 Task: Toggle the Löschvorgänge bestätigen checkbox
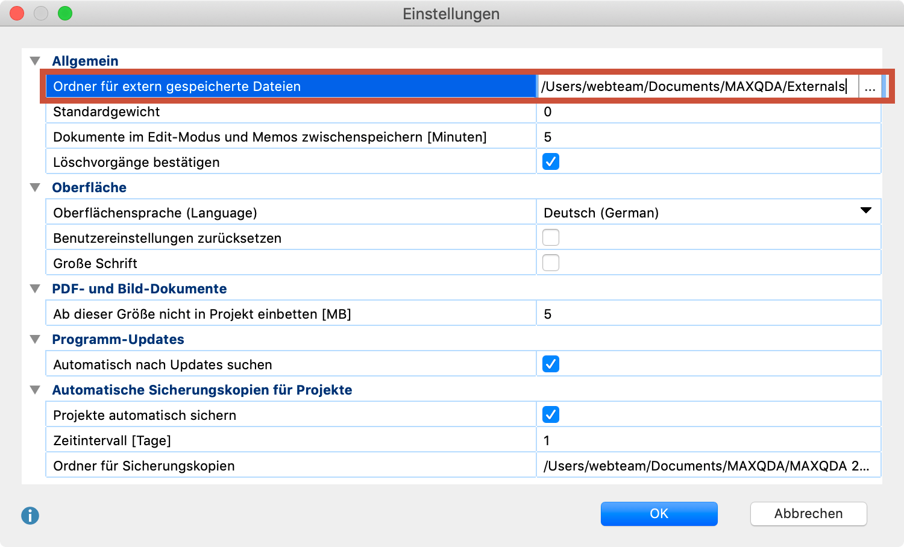[x=551, y=161]
